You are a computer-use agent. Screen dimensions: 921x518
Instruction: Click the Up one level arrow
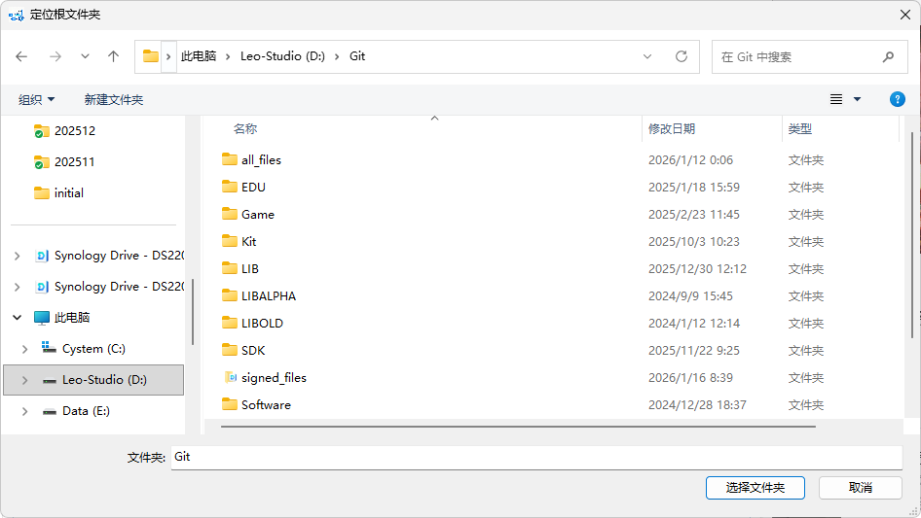coord(113,56)
